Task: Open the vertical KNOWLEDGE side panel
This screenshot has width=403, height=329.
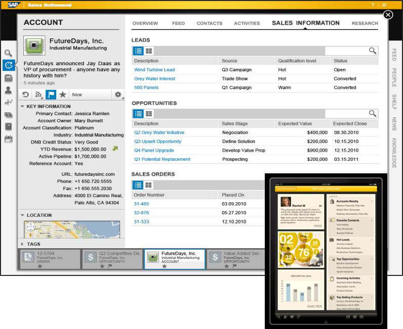Action: point(394,153)
